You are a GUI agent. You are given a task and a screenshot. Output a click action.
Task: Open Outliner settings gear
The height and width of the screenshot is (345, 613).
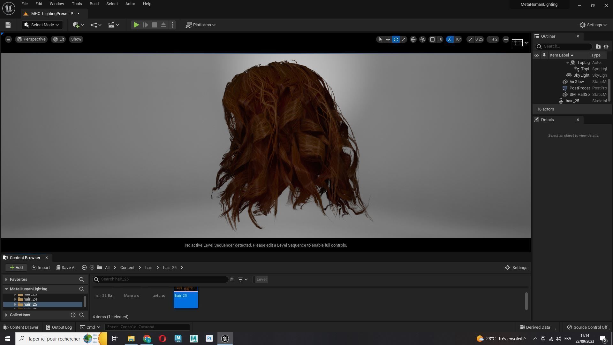(x=606, y=46)
